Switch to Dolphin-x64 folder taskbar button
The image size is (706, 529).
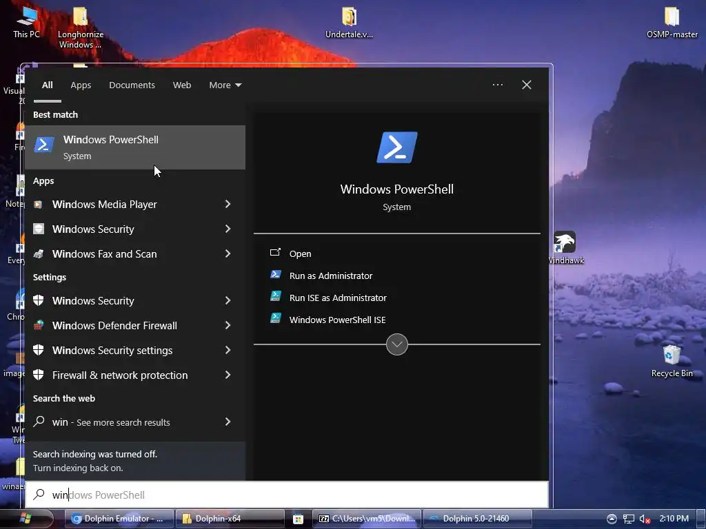[230, 519]
